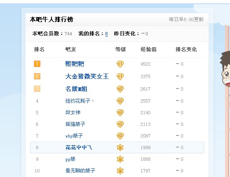This screenshot has height=177, width=230.
Task: Click the rank 2 orange badge
Action: (x=37, y=76)
